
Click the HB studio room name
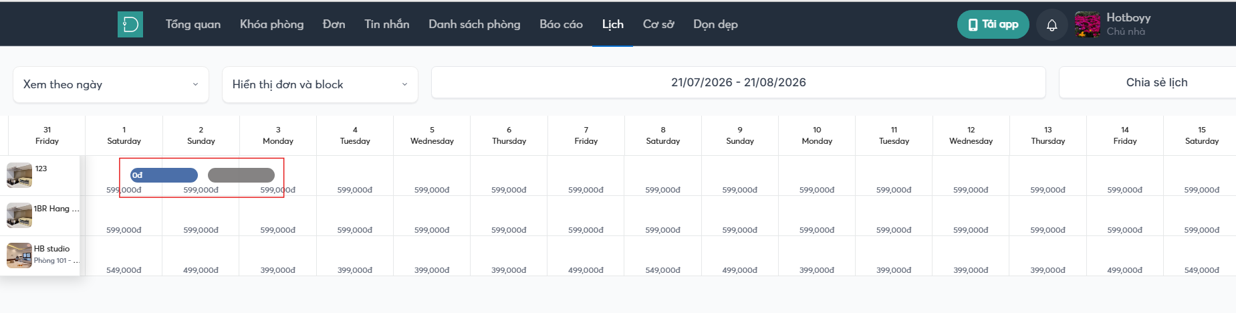(x=51, y=249)
